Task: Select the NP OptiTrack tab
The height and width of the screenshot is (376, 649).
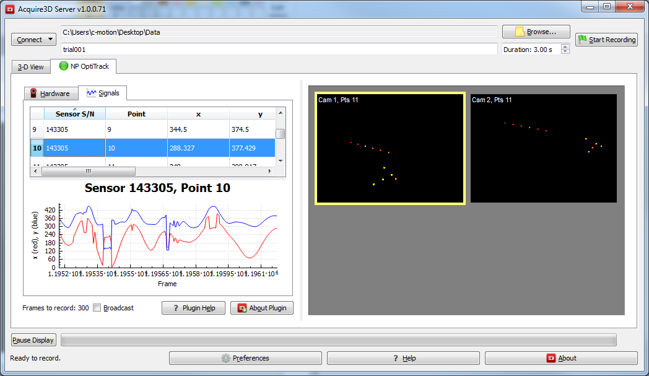Action: (x=84, y=66)
